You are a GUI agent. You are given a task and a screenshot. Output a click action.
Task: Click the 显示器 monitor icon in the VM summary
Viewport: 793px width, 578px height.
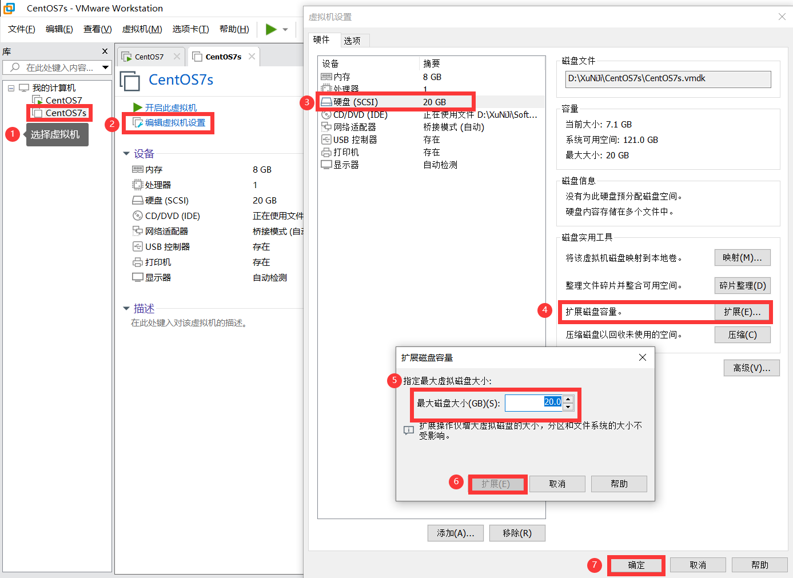(137, 277)
